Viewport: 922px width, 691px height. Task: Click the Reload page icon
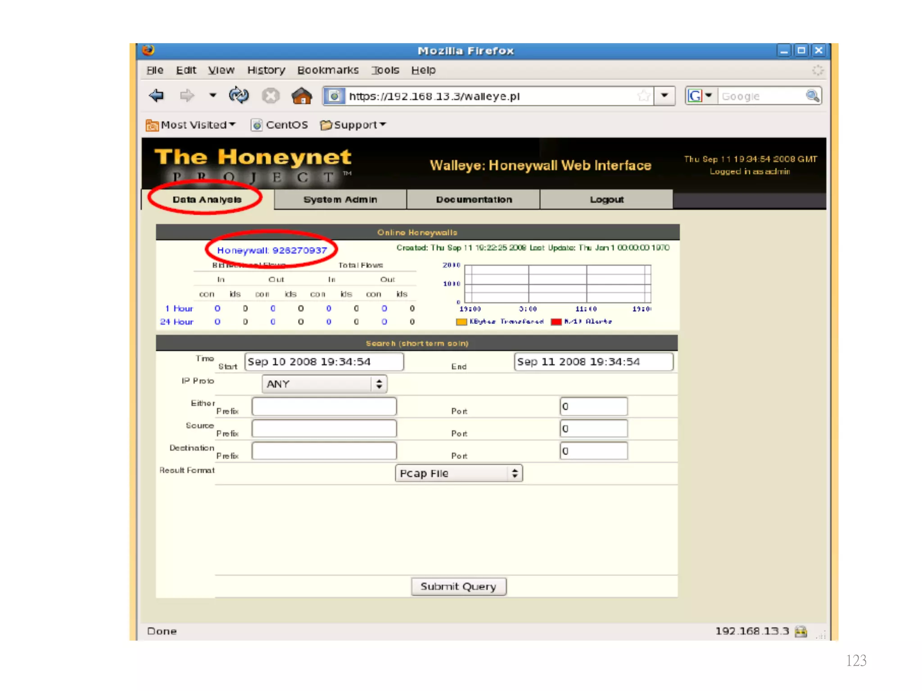pos(238,95)
